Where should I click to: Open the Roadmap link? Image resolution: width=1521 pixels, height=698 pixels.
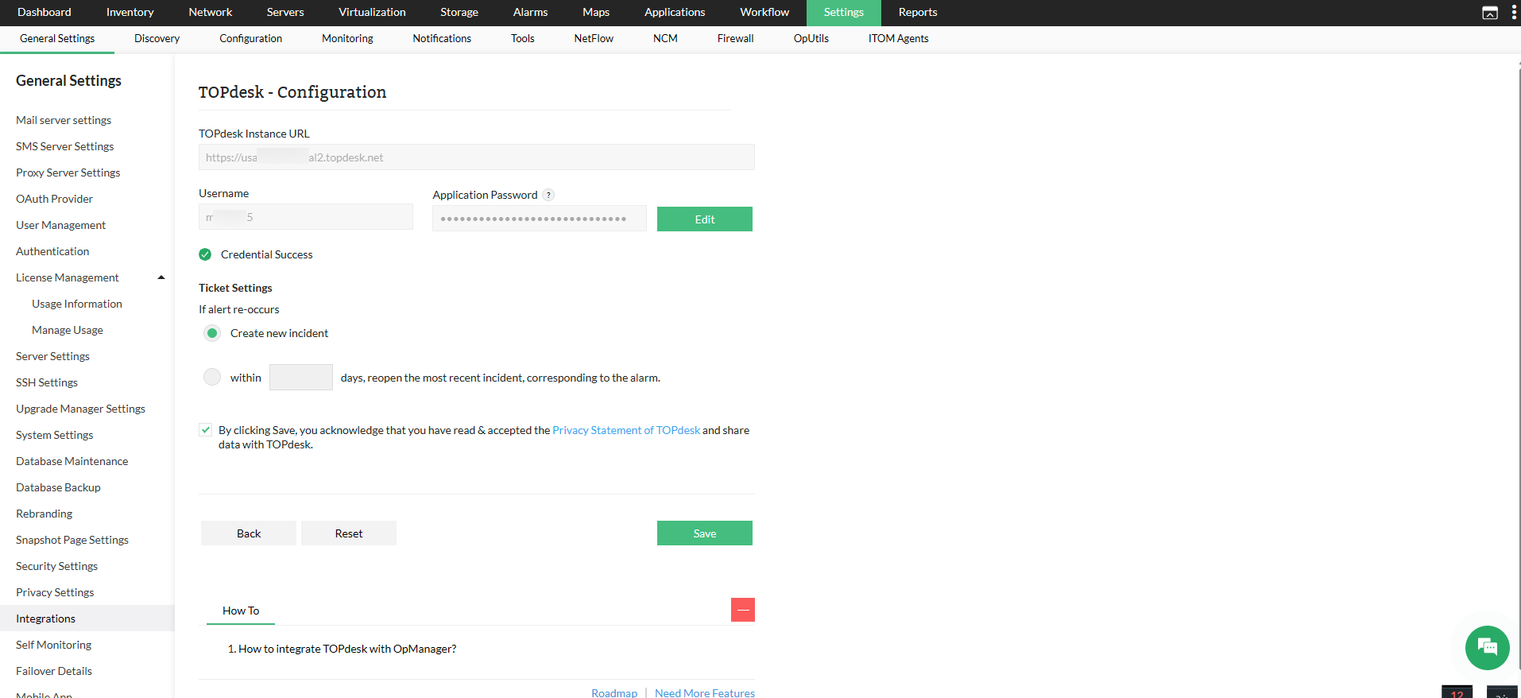(x=614, y=692)
